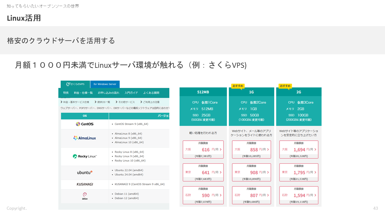Click the CentOS logo in OS table
The height and width of the screenshot is (216, 385).
point(85,124)
